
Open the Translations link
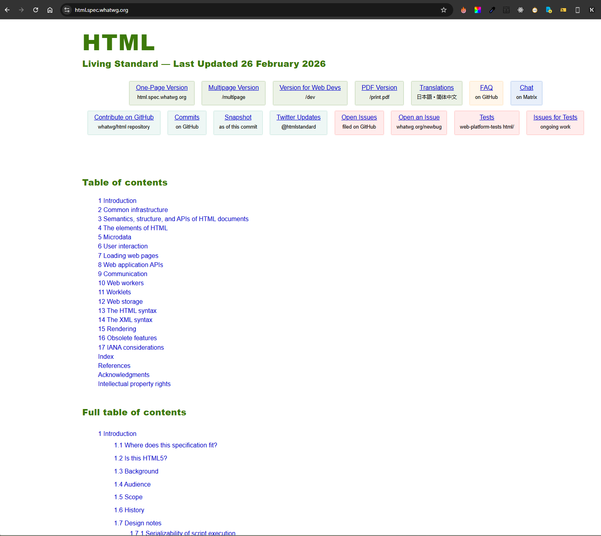437,87
